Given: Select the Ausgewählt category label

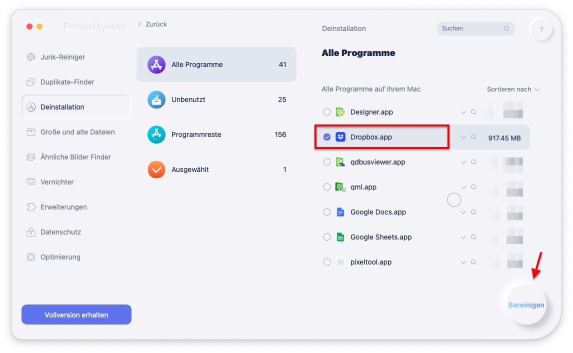Looking at the screenshot, I should 190,169.
